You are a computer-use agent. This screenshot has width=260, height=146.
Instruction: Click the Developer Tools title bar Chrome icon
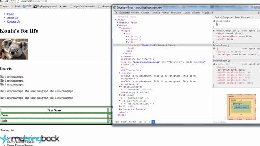(x=115, y=8)
